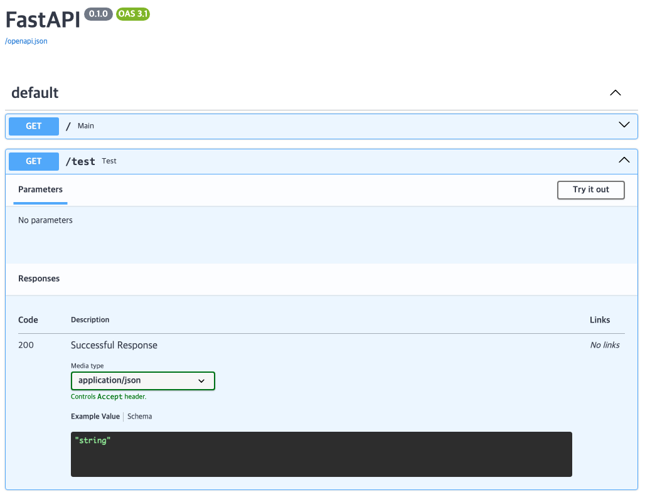Image resolution: width=645 pixels, height=497 pixels.
Task: Click the FastAPI title
Action: (43, 19)
